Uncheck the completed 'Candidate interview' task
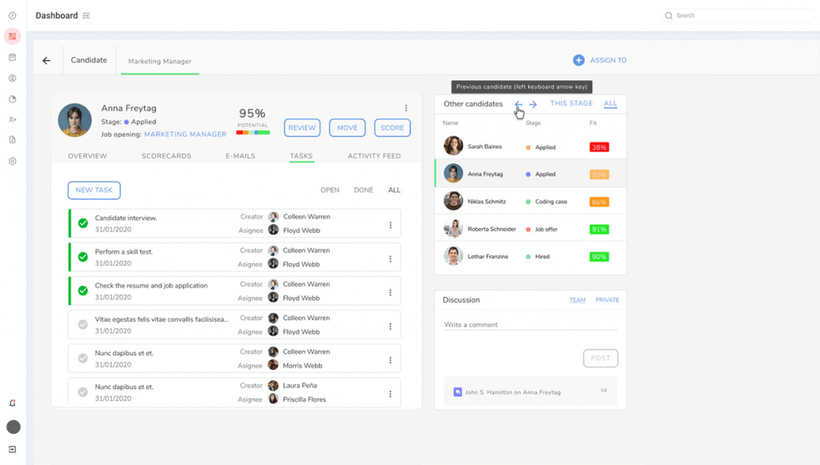The image size is (820, 465). click(82, 223)
